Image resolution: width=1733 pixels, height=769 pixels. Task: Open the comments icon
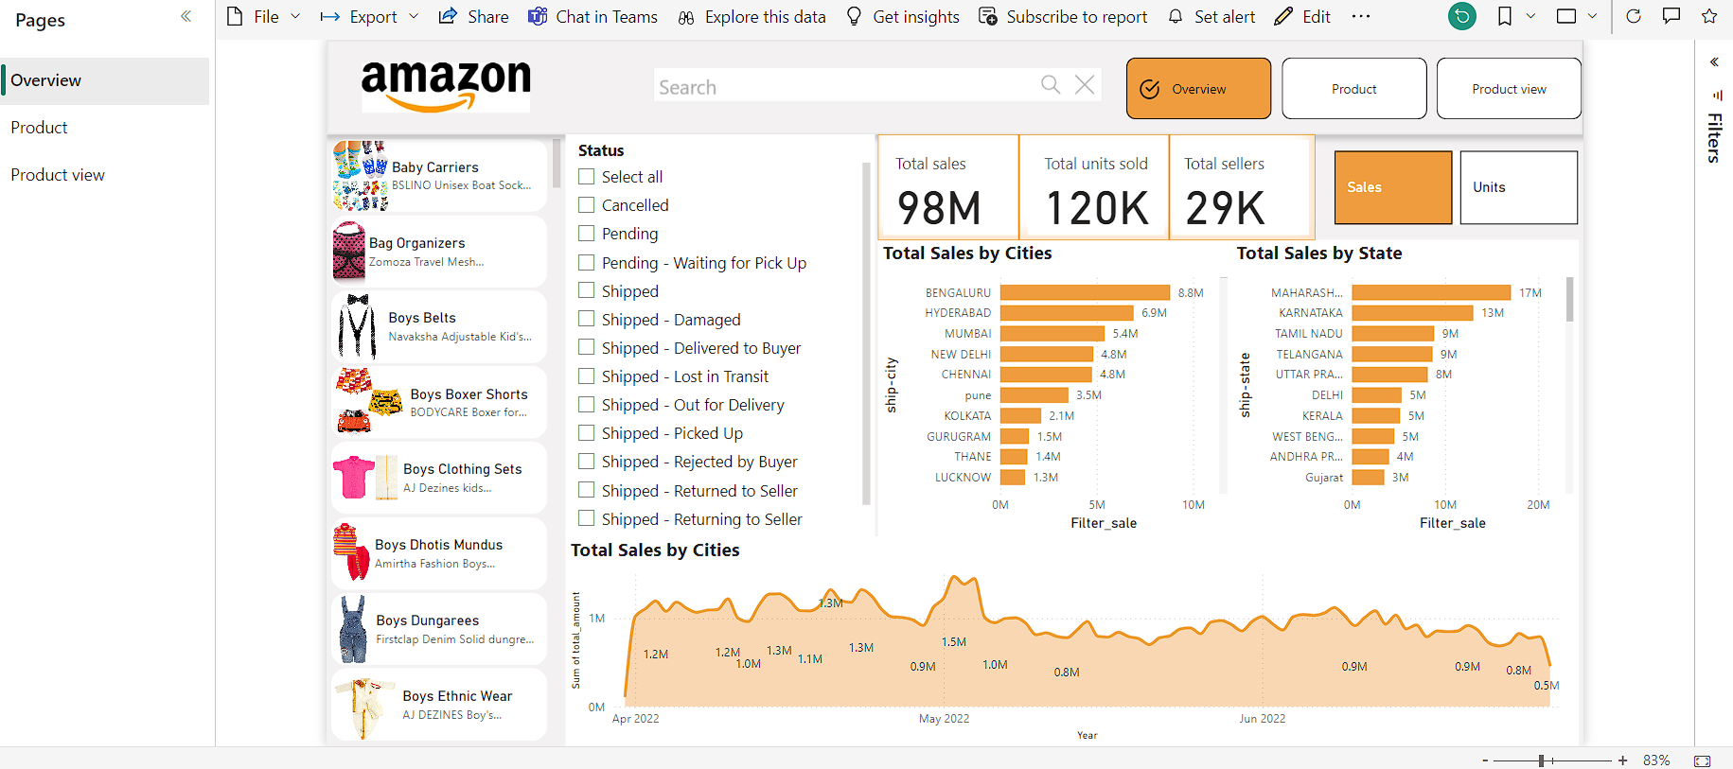[x=1671, y=16]
